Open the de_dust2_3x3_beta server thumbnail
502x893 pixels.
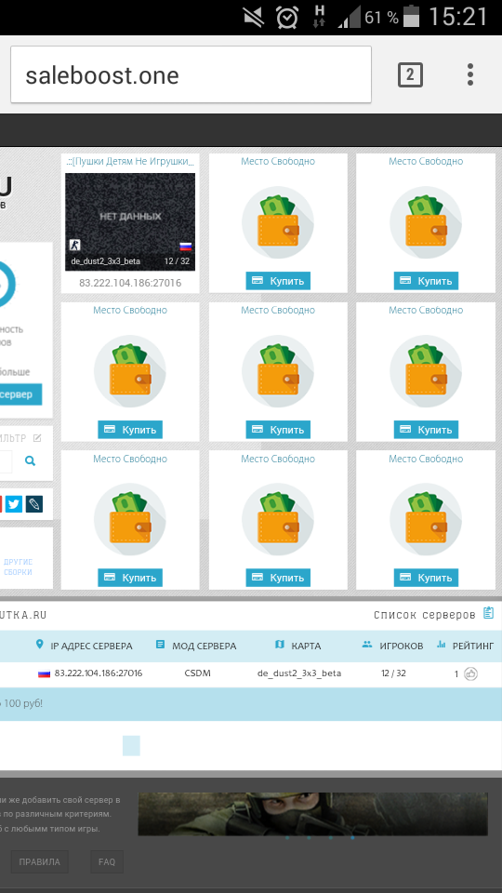click(x=130, y=222)
